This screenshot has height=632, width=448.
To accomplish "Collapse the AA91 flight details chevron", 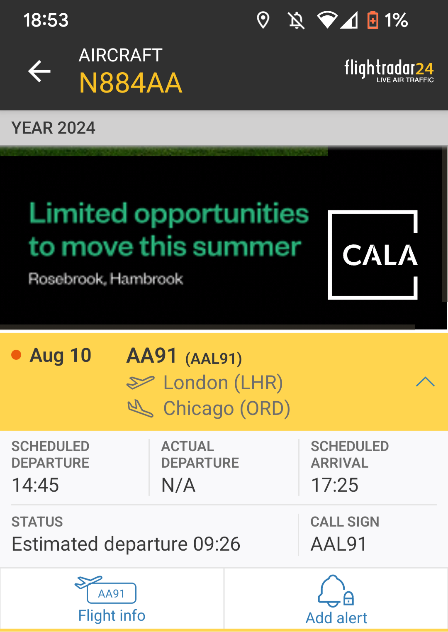I will (x=425, y=382).
